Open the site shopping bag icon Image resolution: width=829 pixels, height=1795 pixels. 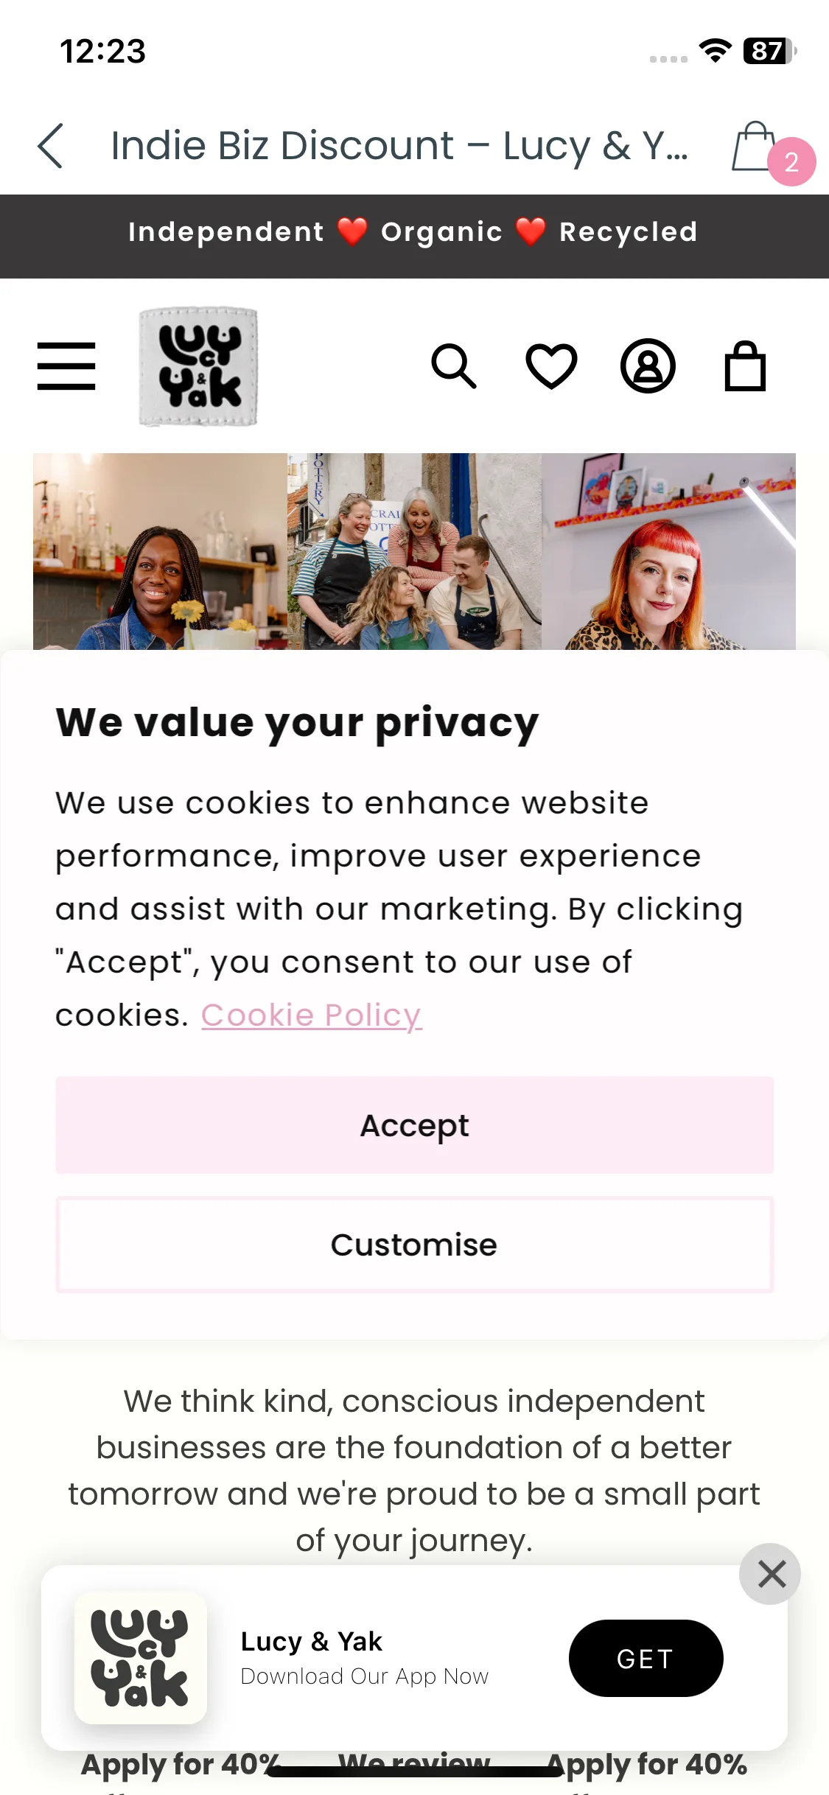pyautogui.click(x=745, y=365)
